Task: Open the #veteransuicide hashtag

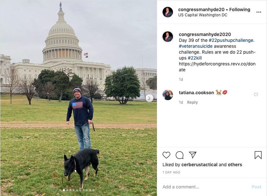Action: (196, 46)
